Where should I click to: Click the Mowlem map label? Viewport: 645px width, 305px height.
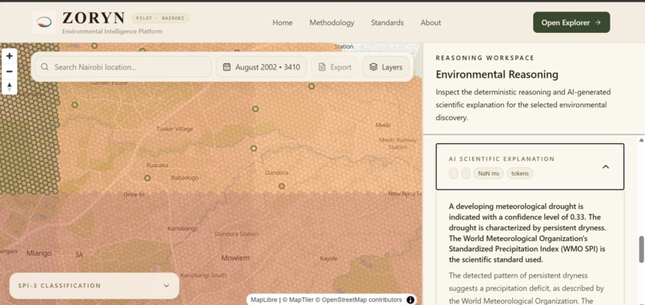(x=235, y=258)
